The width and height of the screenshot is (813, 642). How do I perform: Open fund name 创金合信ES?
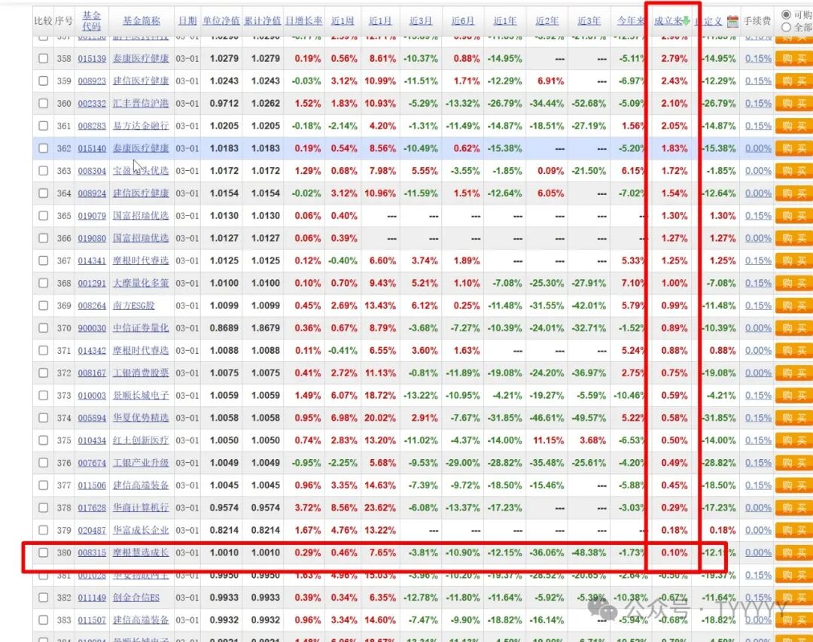(136, 598)
